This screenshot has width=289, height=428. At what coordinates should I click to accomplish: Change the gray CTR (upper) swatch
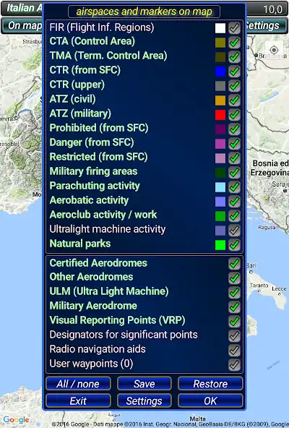point(220,86)
